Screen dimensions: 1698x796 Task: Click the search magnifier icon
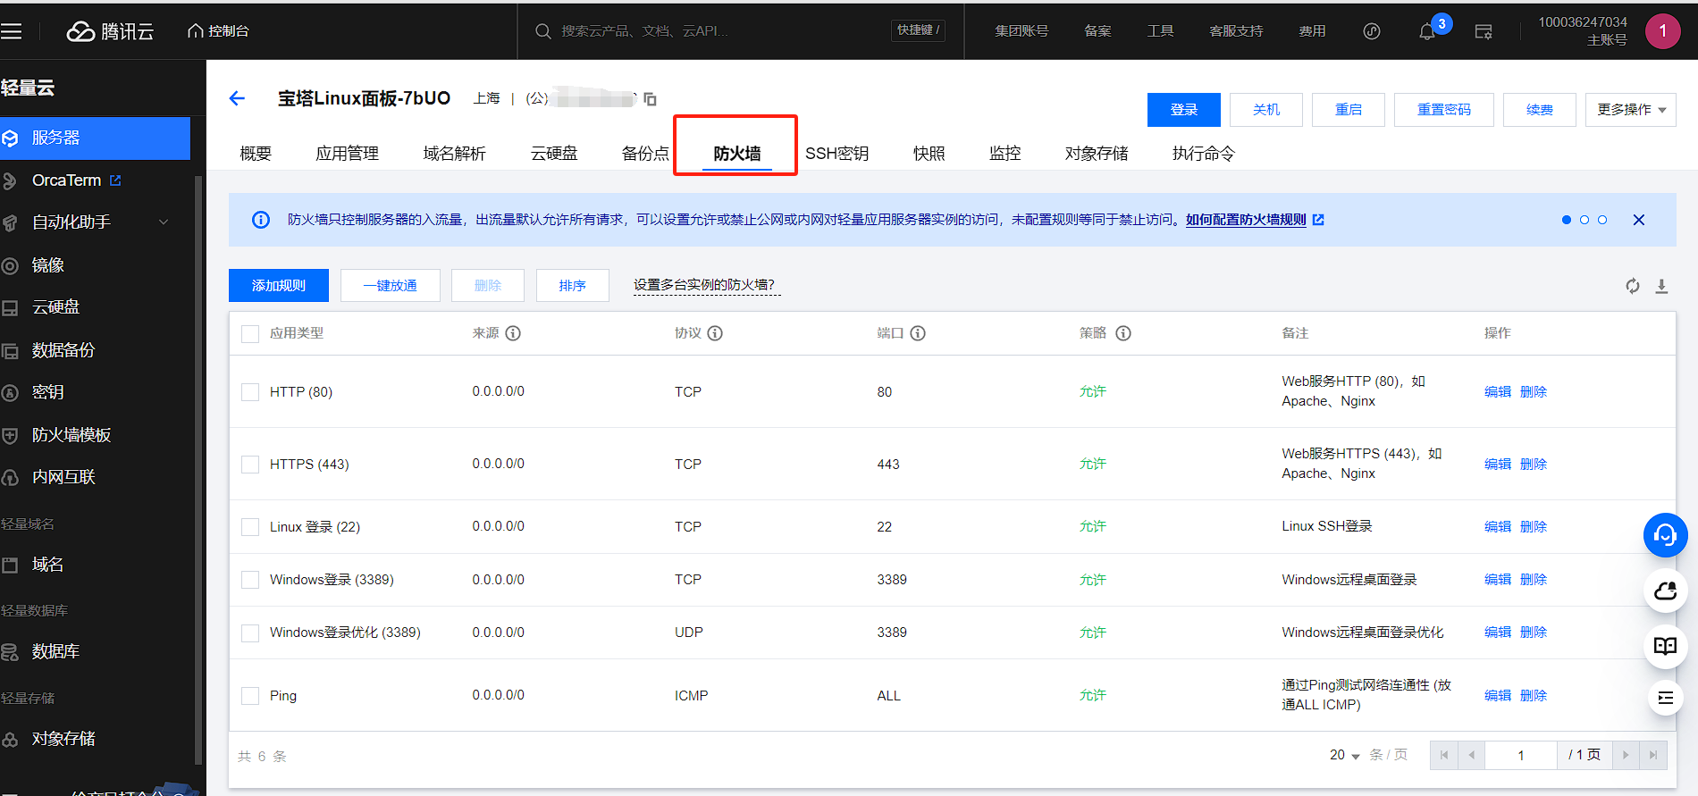pyautogui.click(x=542, y=31)
